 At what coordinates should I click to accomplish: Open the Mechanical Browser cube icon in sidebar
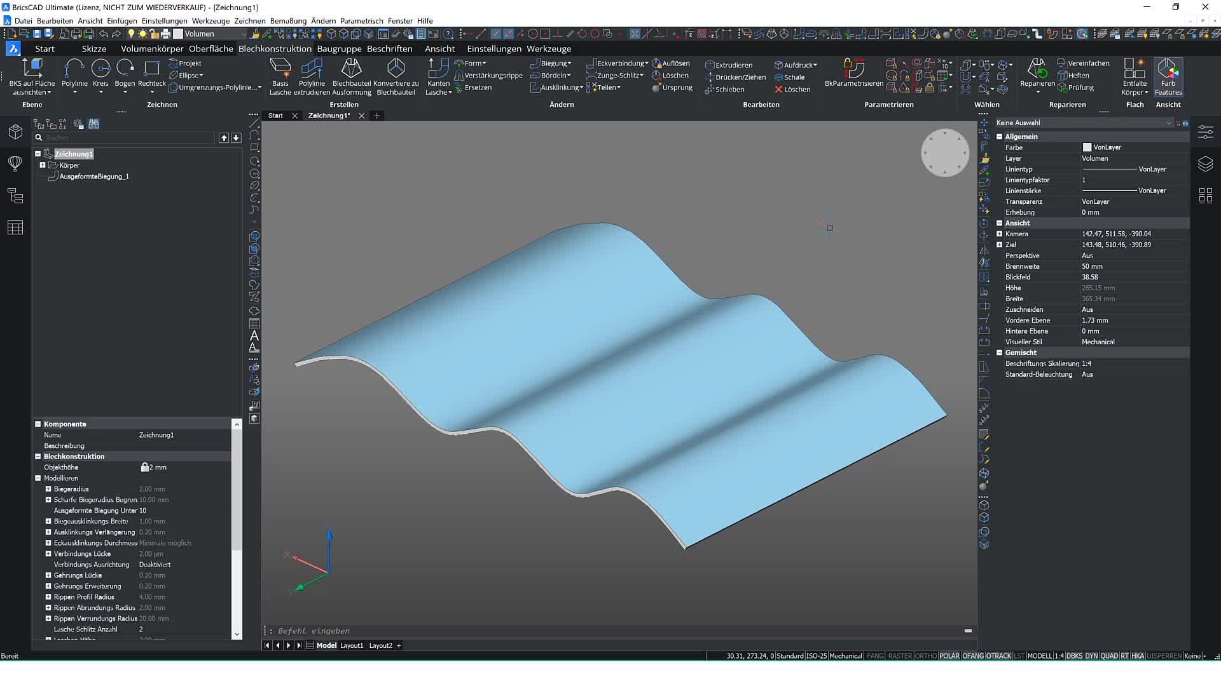click(15, 132)
